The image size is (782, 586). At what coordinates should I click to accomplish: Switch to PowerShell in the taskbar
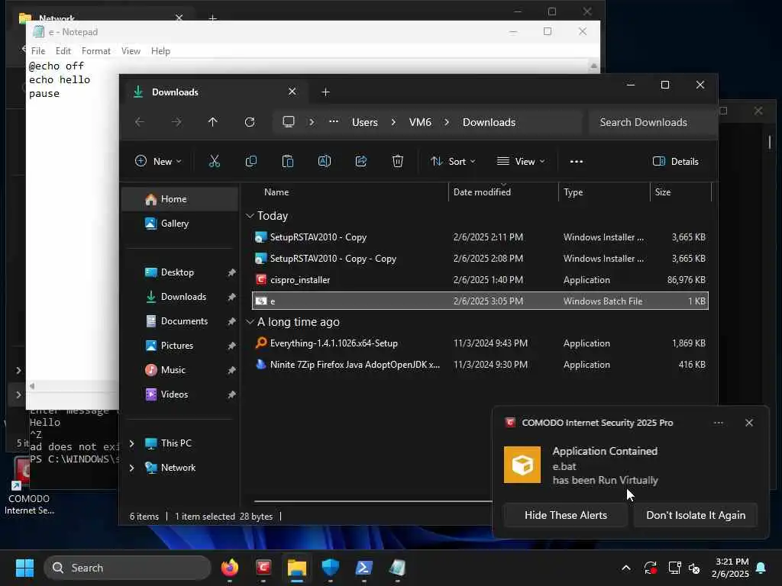(364, 568)
